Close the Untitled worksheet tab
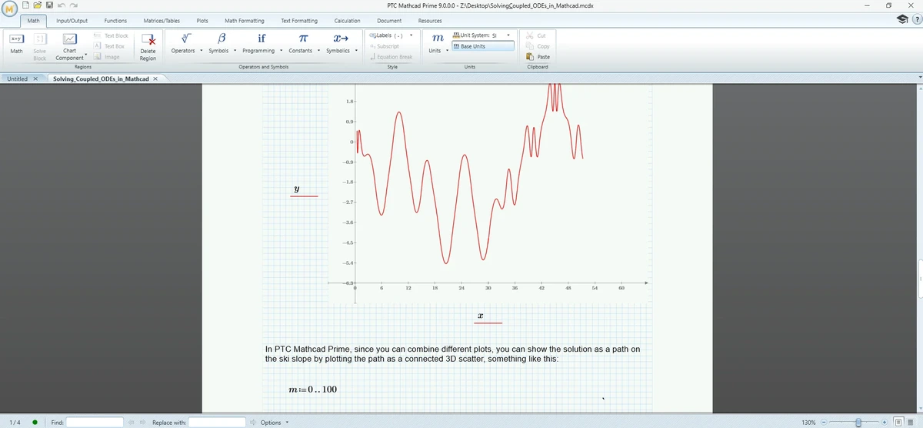 (36, 79)
